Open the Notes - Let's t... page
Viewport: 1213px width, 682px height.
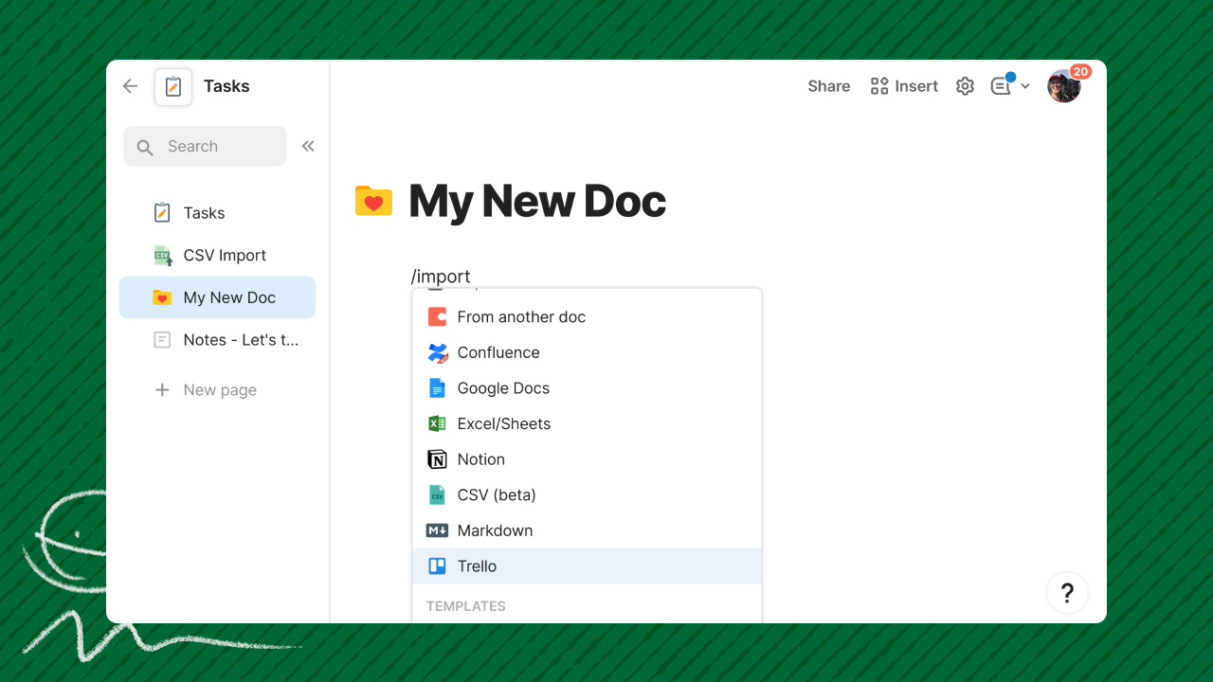coord(217,340)
